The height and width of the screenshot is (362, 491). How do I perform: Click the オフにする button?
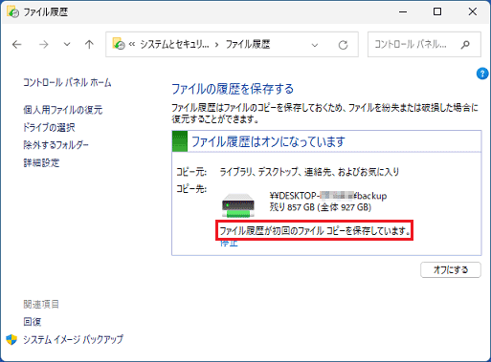click(451, 269)
